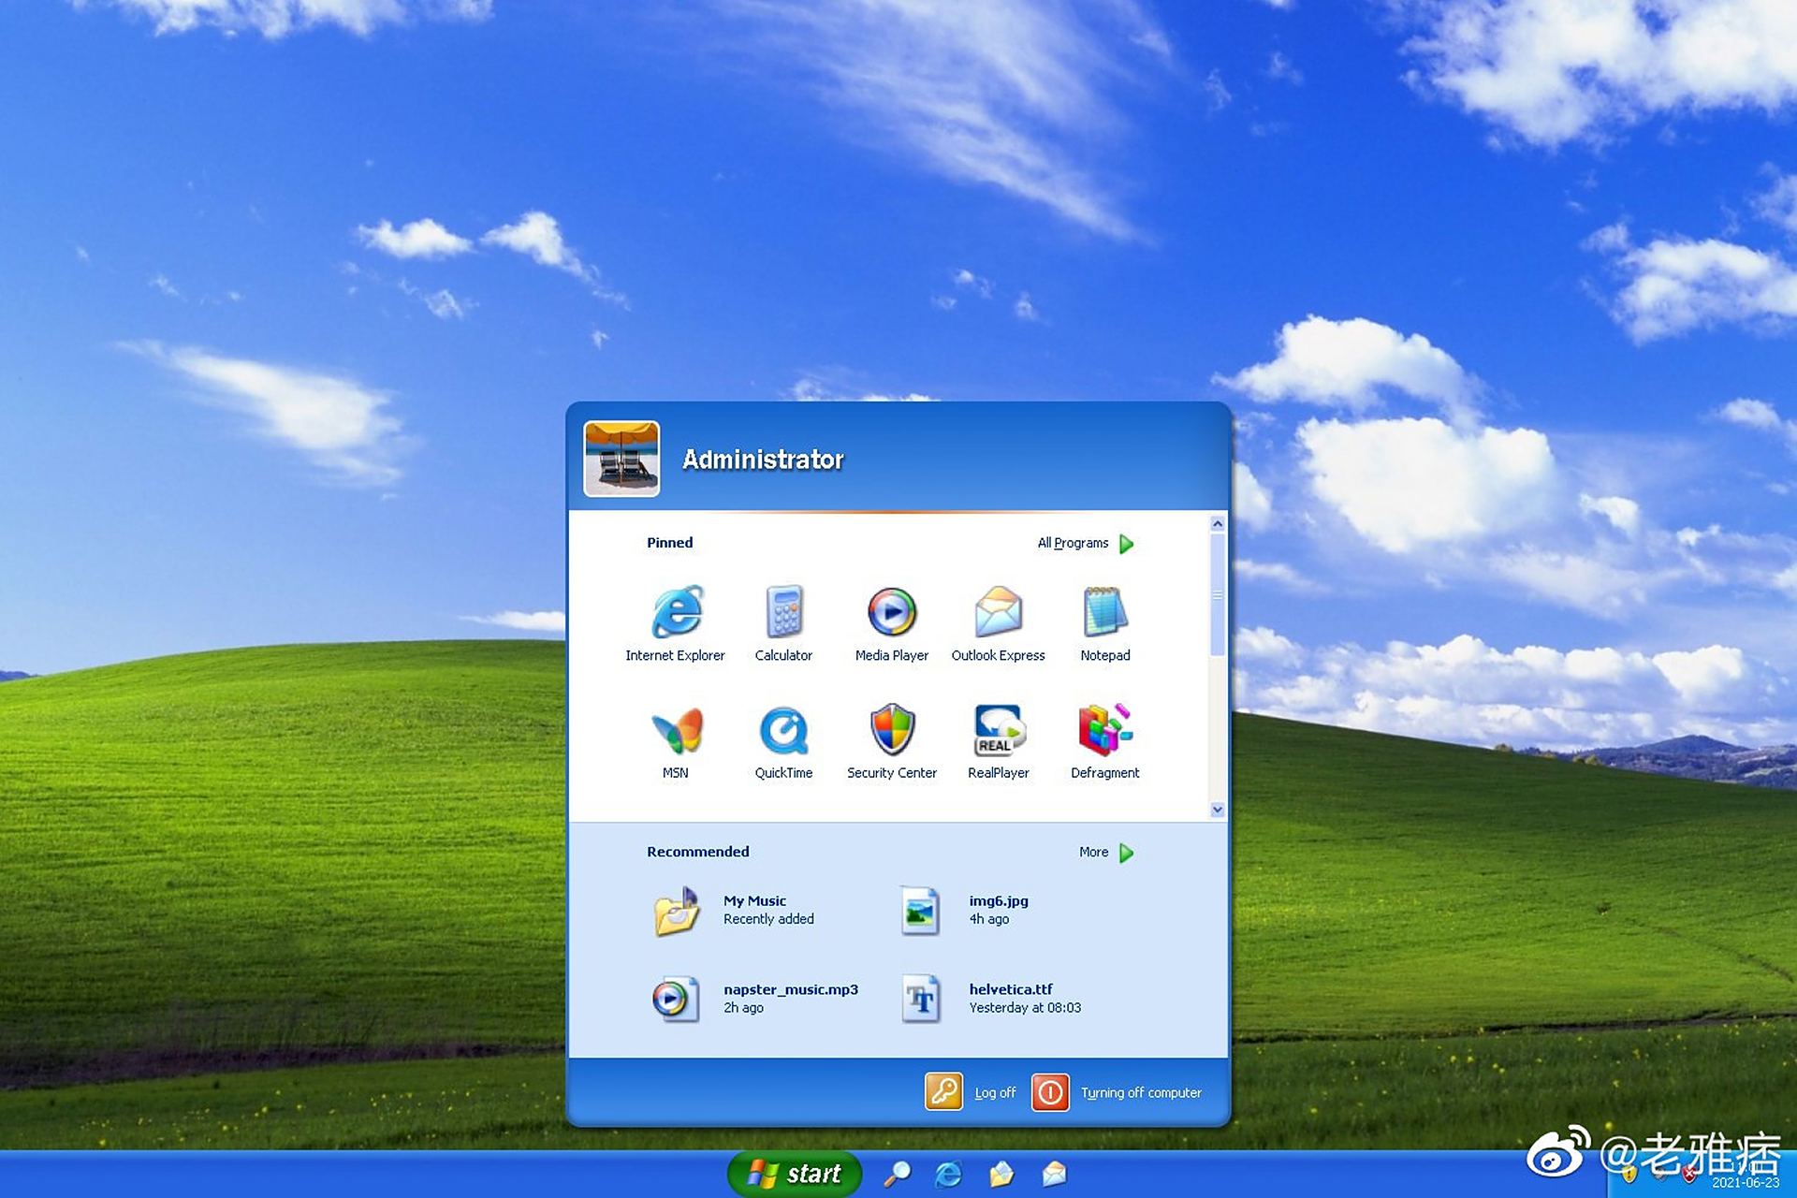Open the taskbar search magnifier icon
This screenshot has height=1198, width=1797.
point(897,1174)
